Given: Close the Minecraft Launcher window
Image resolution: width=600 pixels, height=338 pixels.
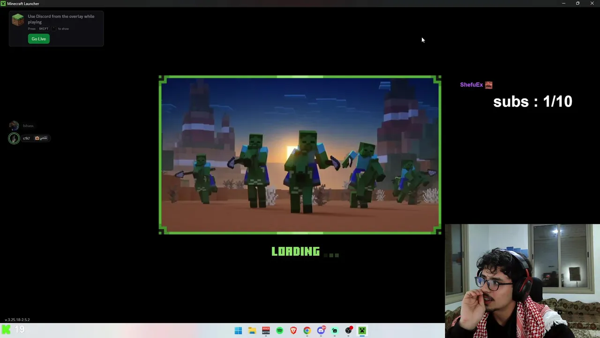Looking at the screenshot, I should (x=592, y=3).
